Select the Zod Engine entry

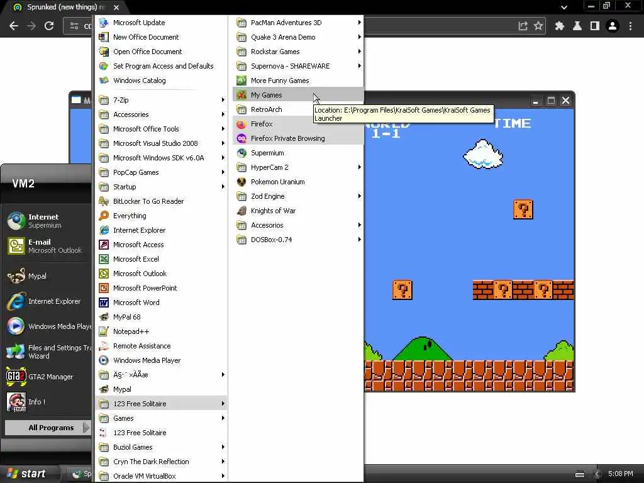point(298,196)
